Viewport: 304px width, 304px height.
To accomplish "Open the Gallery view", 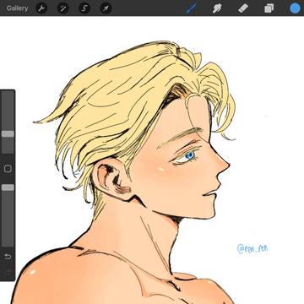I will tap(17, 8).
